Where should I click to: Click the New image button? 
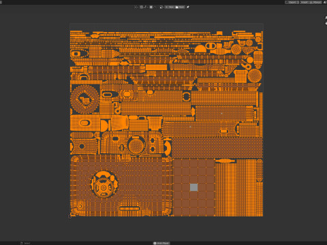170,7
